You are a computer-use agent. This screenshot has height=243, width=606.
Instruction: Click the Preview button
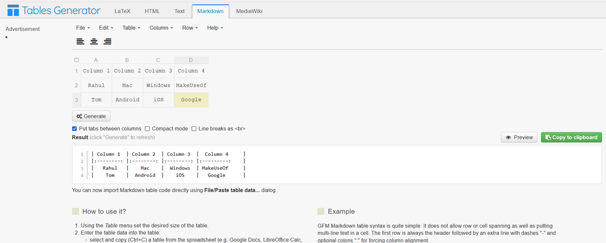point(519,137)
